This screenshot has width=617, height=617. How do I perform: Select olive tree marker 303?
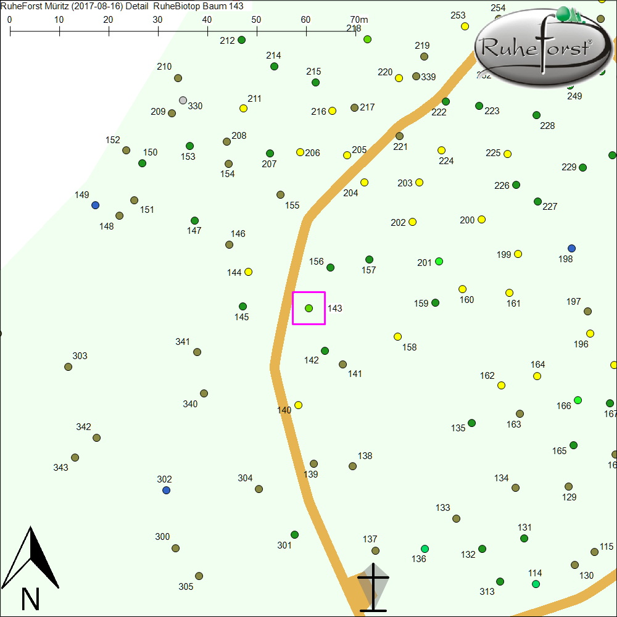point(68,366)
